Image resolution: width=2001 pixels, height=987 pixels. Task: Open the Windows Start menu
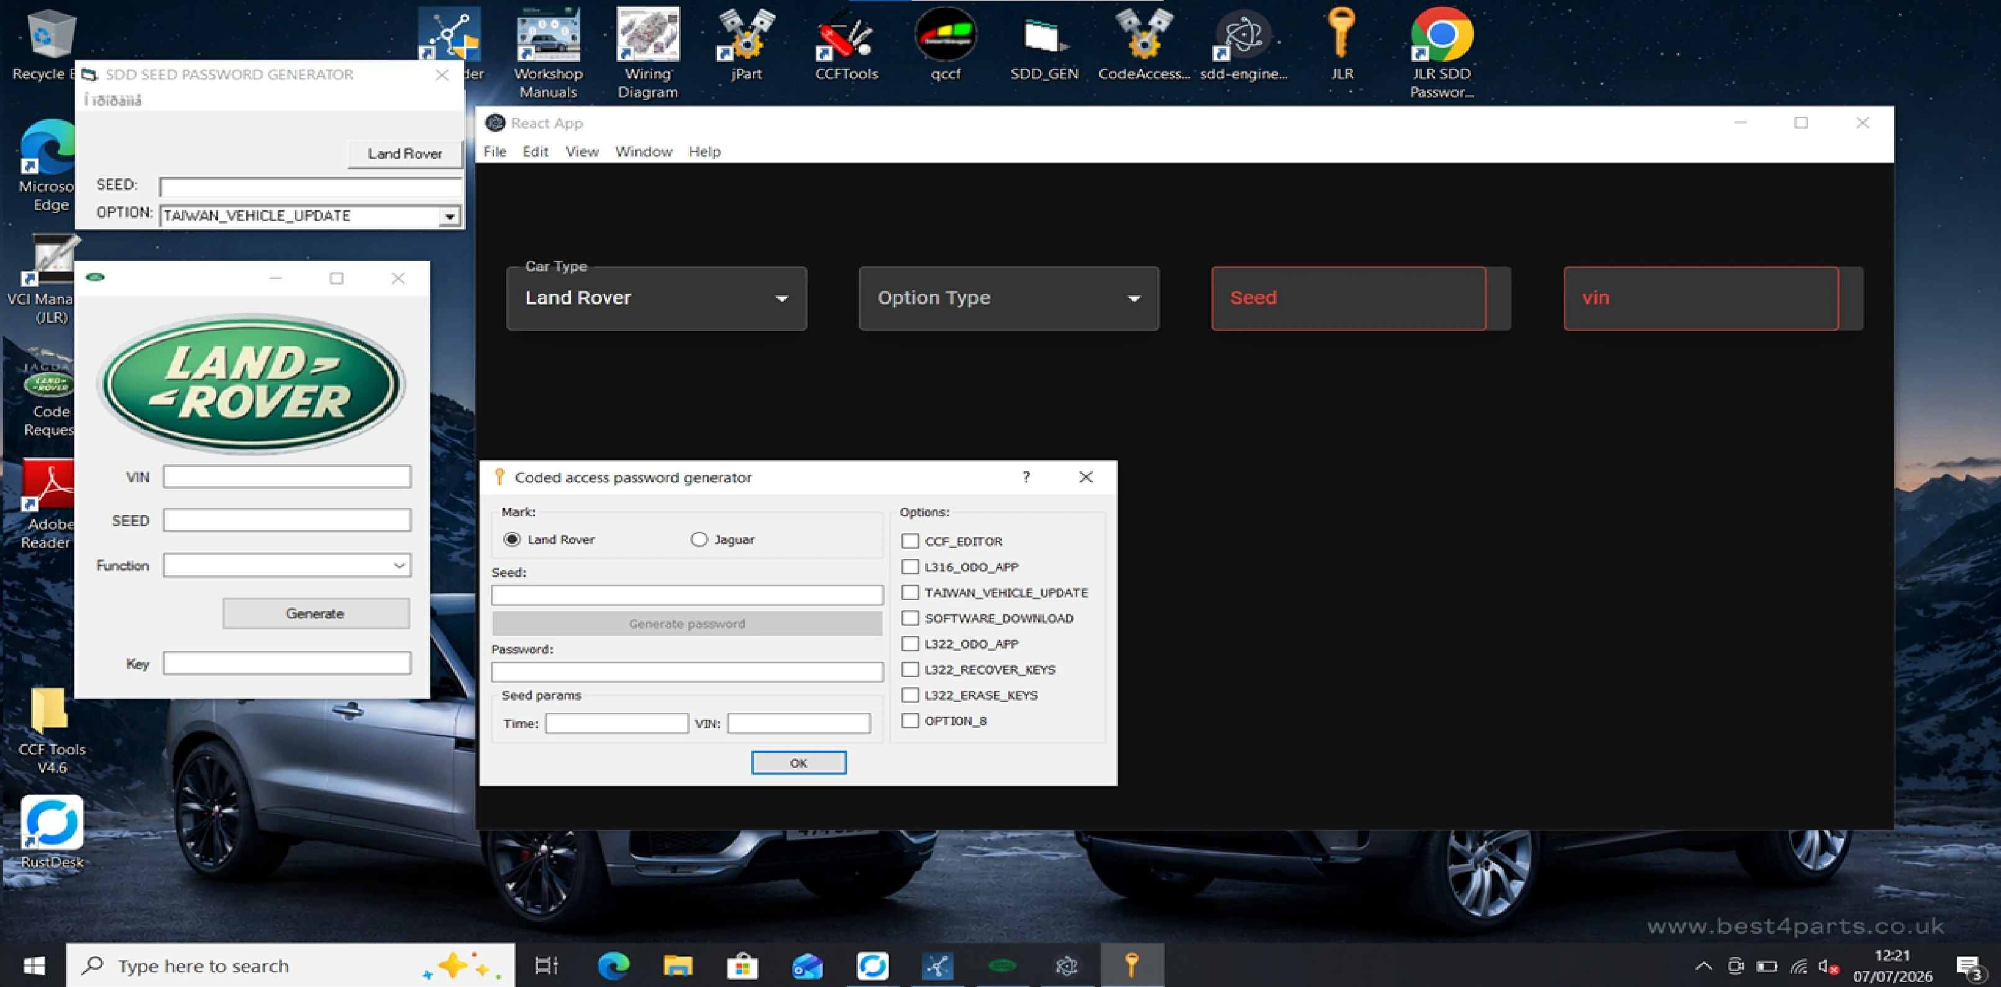(x=34, y=965)
